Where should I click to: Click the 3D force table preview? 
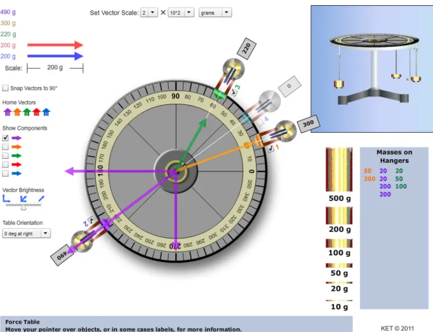[x=371, y=69]
